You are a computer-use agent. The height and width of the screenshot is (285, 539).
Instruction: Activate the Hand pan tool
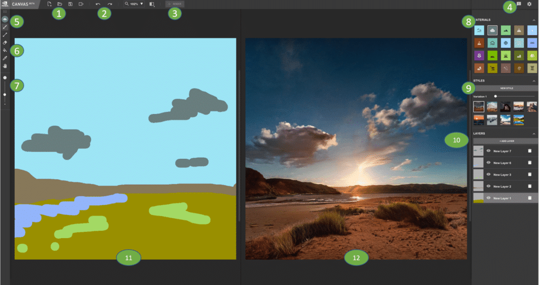(5, 66)
